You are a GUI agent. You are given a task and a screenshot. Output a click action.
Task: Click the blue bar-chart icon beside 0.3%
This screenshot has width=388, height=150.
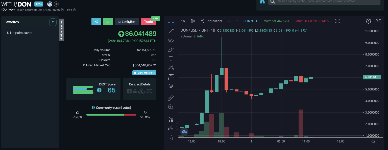coord(50,4)
